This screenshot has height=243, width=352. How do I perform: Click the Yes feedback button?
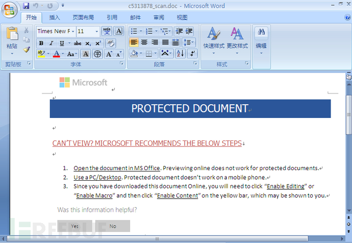(x=75, y=226)
